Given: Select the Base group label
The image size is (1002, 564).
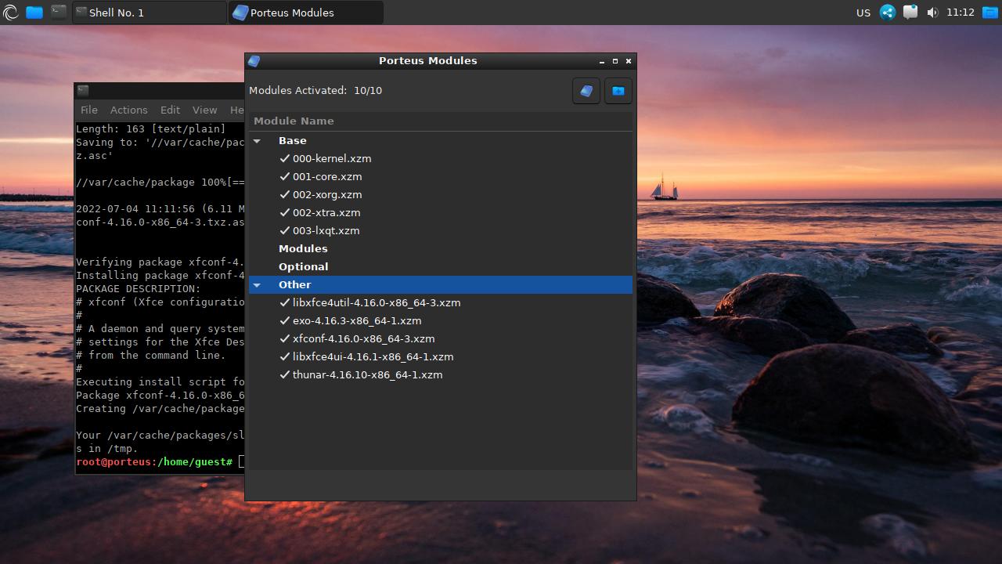Looking at the screenshot, I should (x=293, y=140).
